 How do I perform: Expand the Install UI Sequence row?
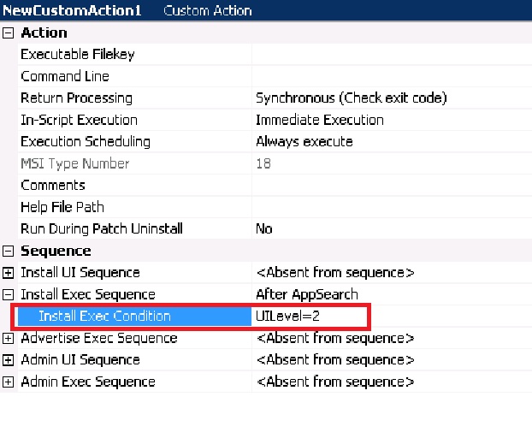coord(9,273)
